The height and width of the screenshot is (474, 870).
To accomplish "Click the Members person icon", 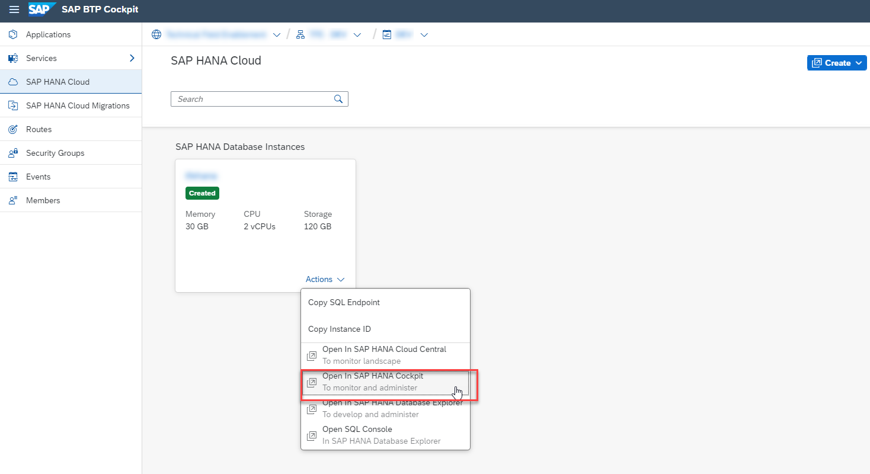I will click(13, 200).
